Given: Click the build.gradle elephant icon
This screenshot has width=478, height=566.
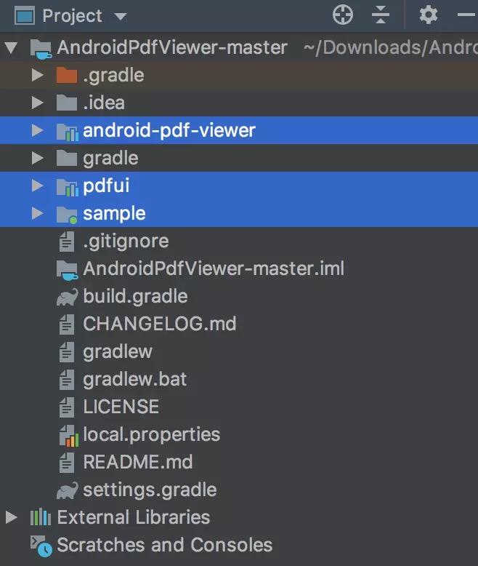Looking at the screenshot, I should click(x=67, y=297).
